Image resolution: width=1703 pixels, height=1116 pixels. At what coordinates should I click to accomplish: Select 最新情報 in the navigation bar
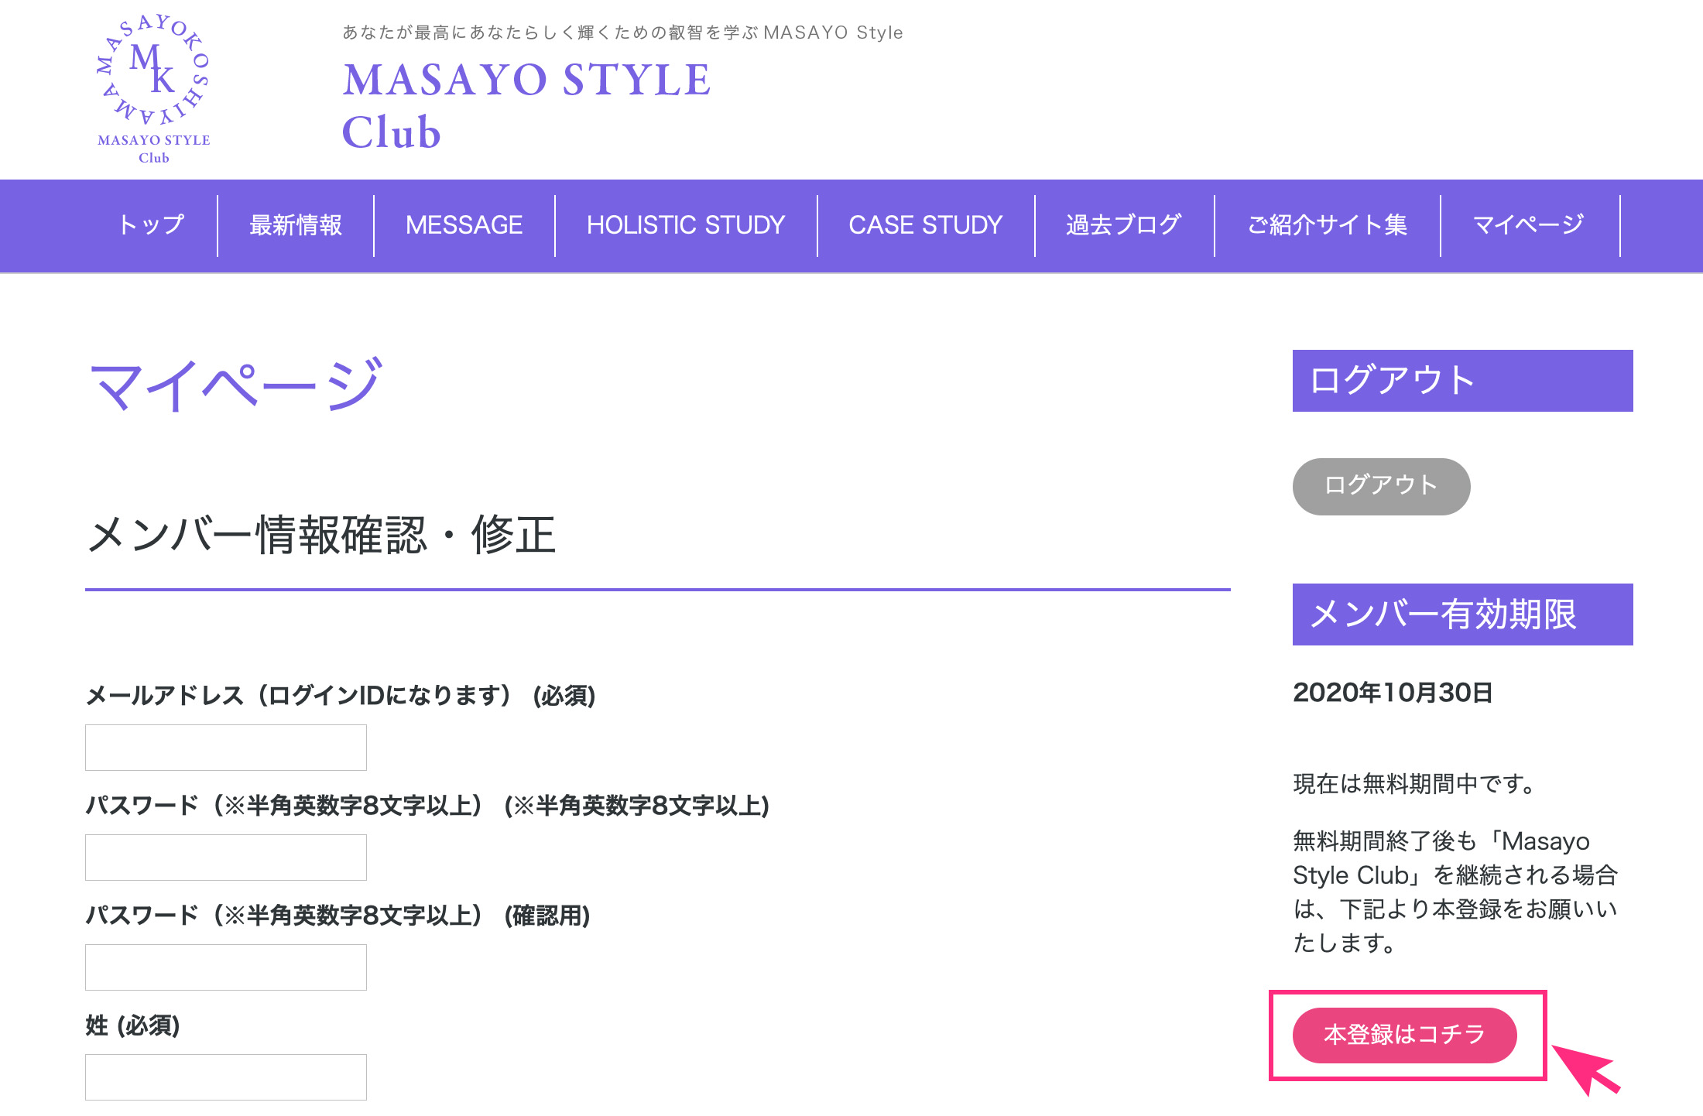pos(296,224)
